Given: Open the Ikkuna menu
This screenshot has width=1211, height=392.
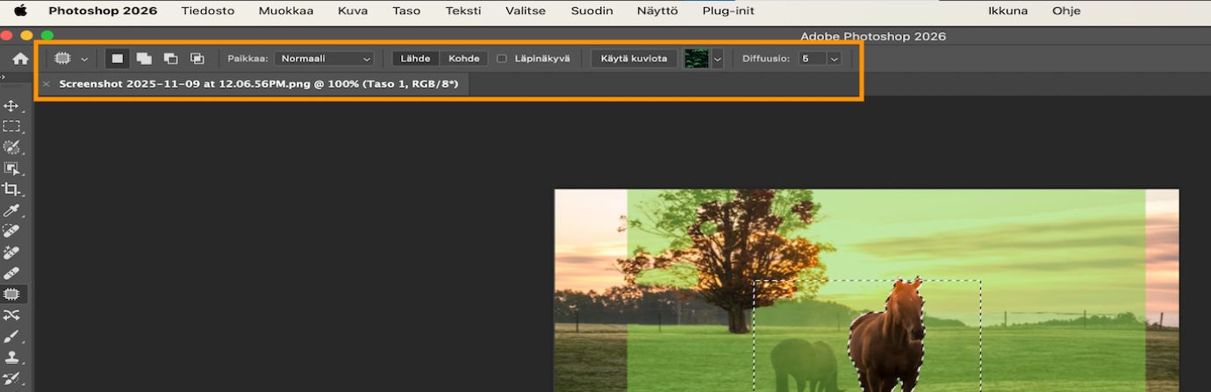Looking at the screenshot, I should coord(1007,11).
